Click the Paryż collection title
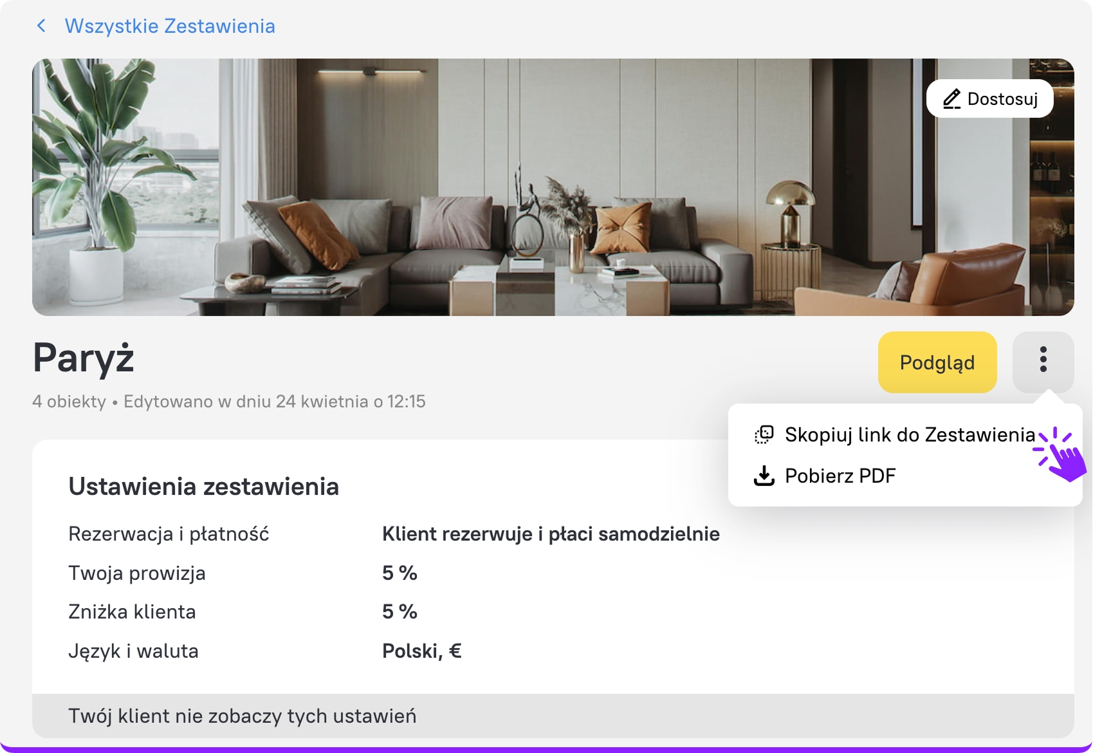The width and height of the screenshot is (1093, 753). tap(84, 358)
